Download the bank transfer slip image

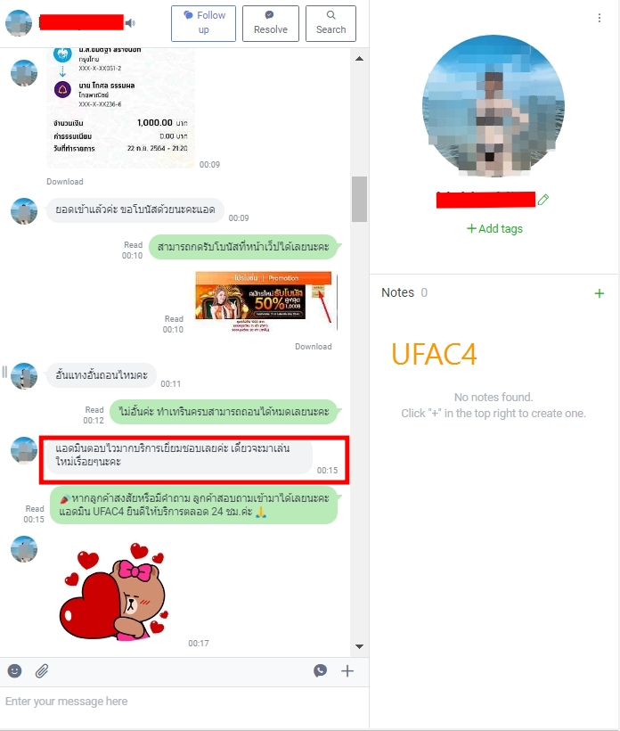tap(65, 181)
